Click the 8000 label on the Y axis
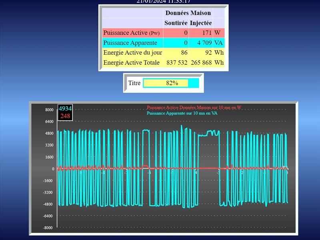Viewport: 320px width, 240px height. (49, 110)
